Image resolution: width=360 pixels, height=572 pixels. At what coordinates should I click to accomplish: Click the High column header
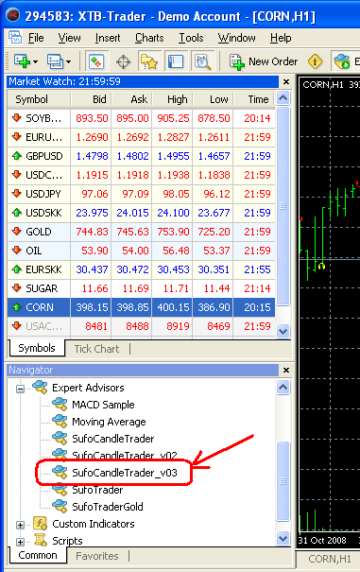(x=173, y=99)
